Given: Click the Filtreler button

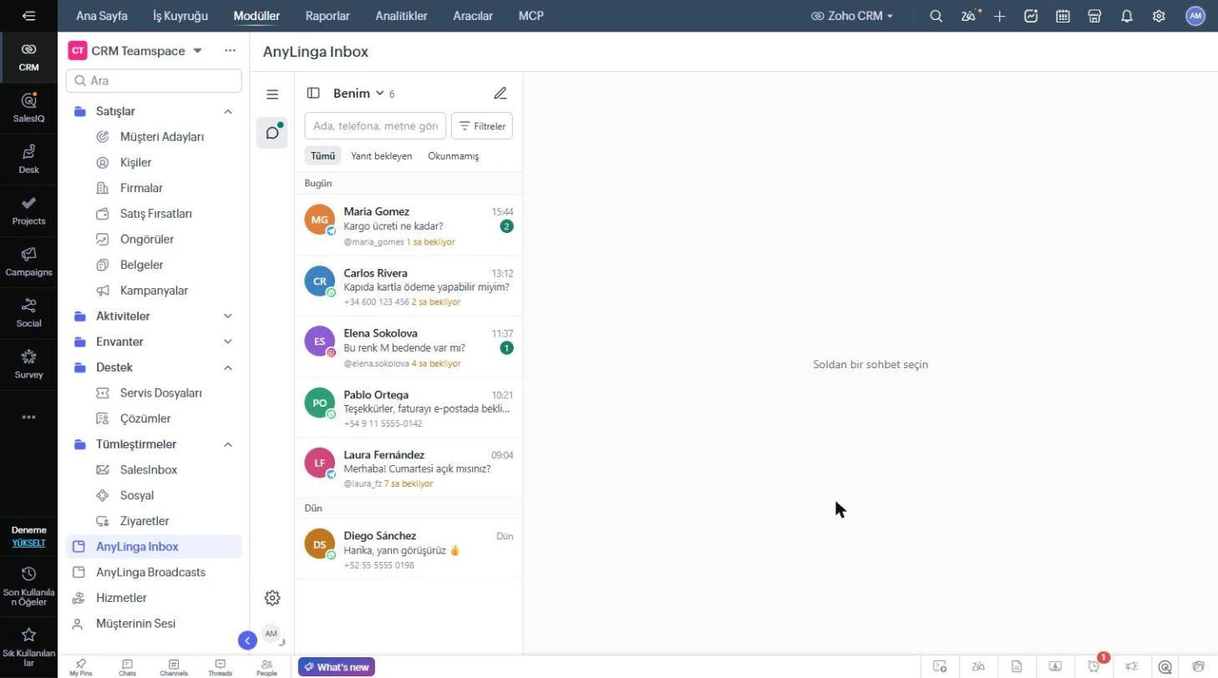Looking at the screenshot, I should coord(482,126).
